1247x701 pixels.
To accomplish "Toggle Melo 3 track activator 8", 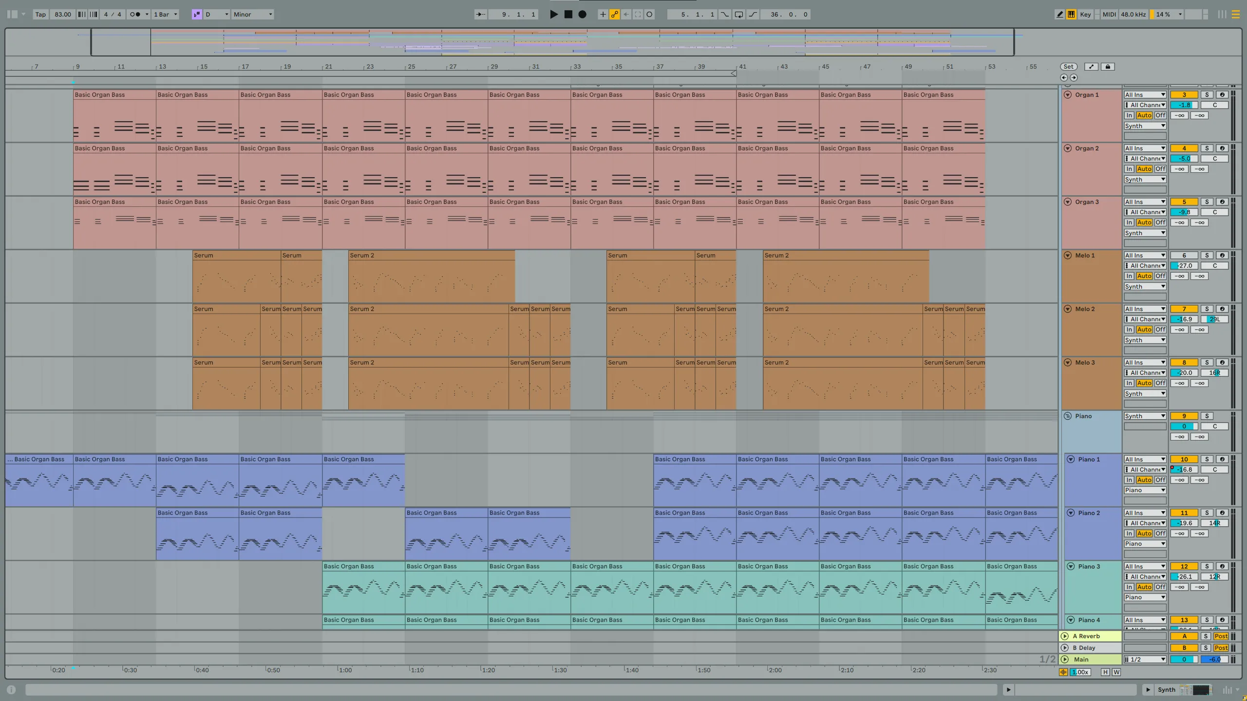I will point(1184,363).
